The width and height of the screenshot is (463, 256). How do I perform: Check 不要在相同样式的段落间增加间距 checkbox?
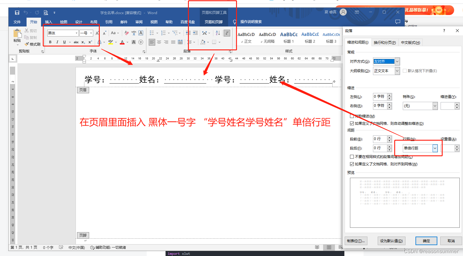coord(352,157)
